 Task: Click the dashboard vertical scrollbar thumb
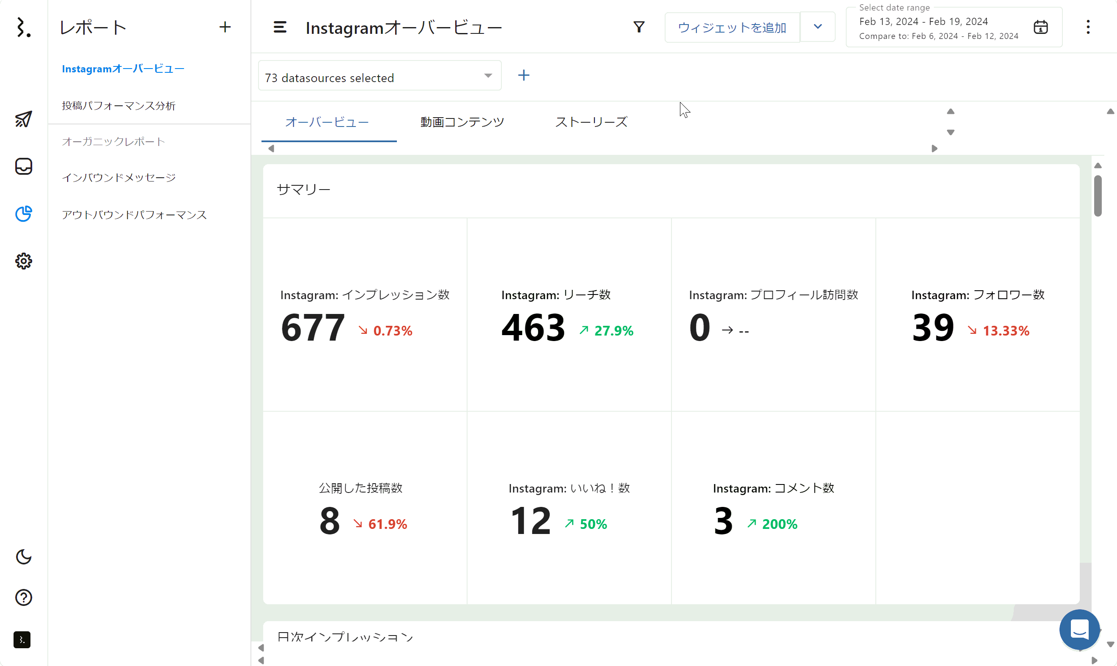pos(1098,195)
